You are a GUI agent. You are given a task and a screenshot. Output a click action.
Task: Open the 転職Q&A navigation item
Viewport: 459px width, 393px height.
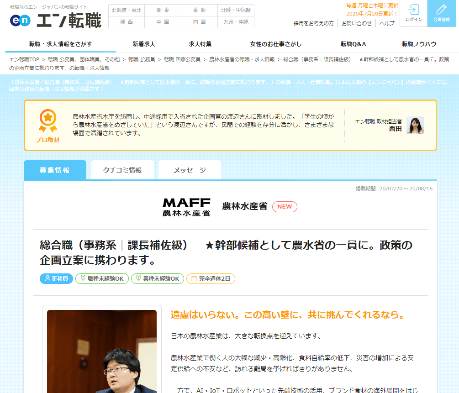pos(353,44)
